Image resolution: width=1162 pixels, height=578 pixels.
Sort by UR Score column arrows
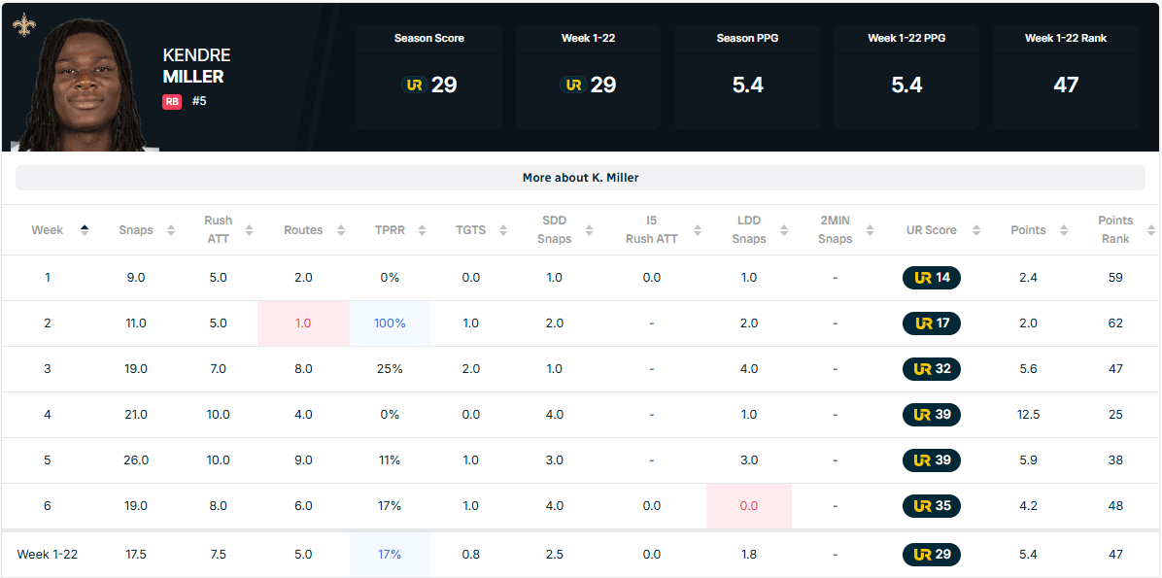pos(976,230)
